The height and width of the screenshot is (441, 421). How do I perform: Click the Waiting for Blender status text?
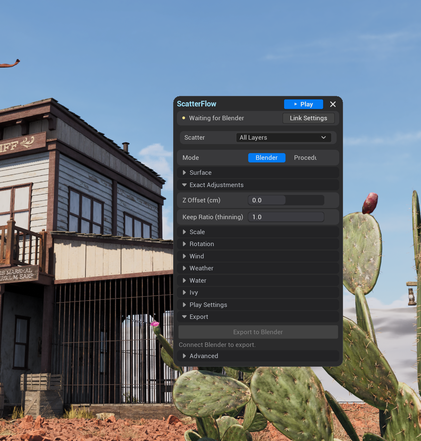point(216,118)
